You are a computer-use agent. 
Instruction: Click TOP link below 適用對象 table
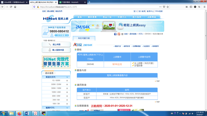pos(157,102)
